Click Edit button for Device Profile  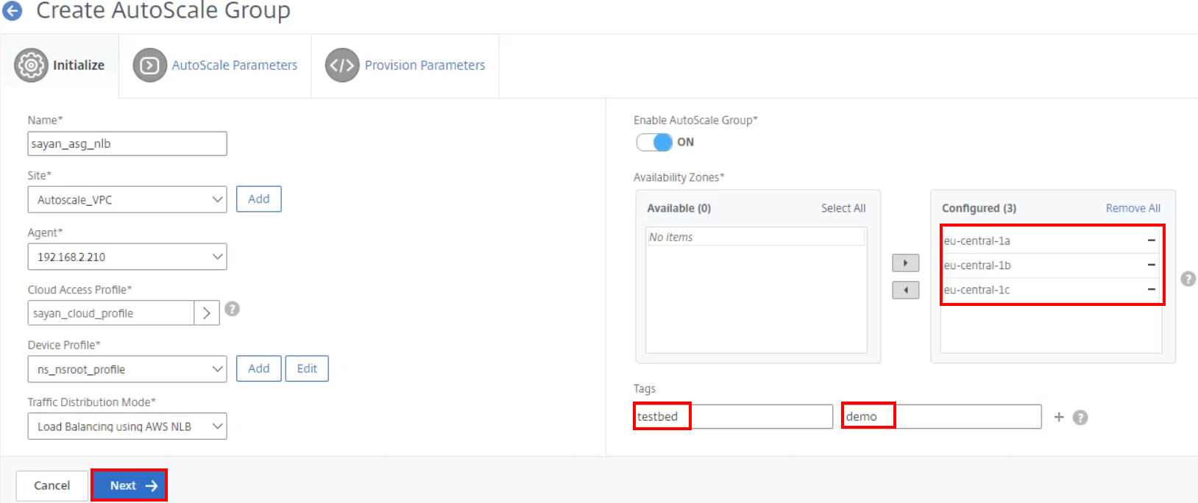click(x=307, y=368)
